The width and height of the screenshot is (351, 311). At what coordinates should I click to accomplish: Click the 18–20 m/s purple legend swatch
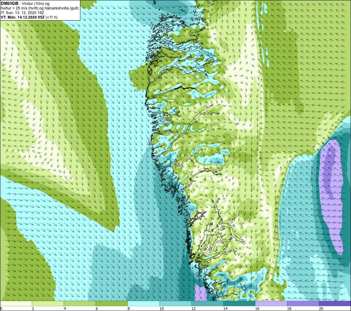303,304
